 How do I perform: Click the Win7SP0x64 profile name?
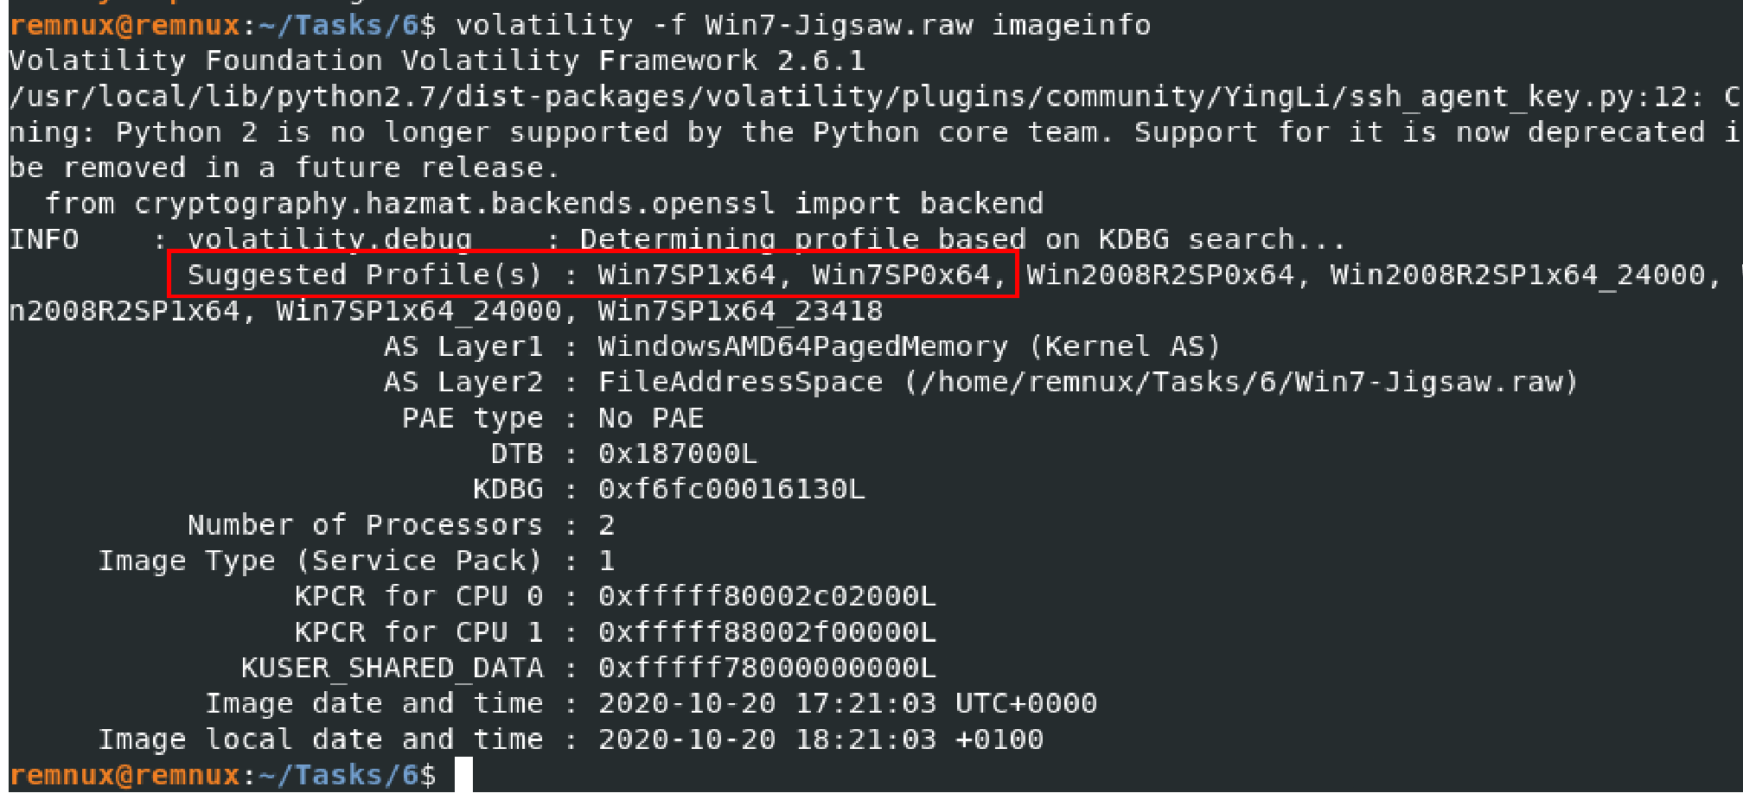click(x=901, y=275)
